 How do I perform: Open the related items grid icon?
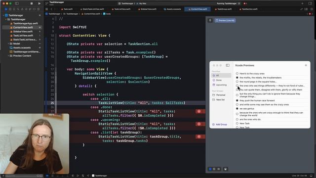[x=46, y=9]
